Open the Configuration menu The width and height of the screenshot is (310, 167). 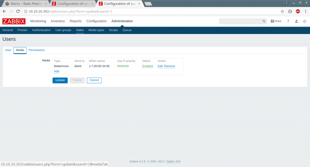point(96,21)
